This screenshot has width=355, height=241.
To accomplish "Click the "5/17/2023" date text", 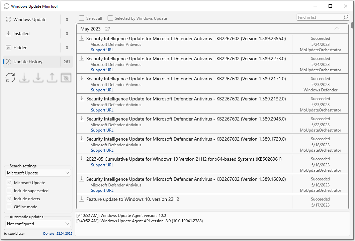I will (x=320, y=205).
